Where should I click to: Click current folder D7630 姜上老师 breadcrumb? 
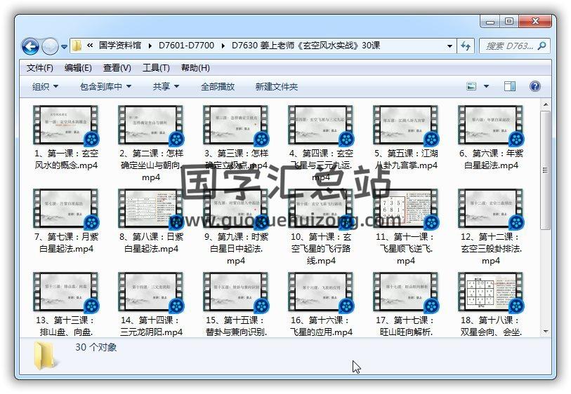coord(306,46)
